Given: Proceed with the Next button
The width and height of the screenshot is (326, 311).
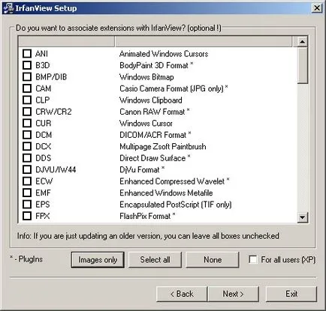Looking at the screenshot, I should [234, 294].
